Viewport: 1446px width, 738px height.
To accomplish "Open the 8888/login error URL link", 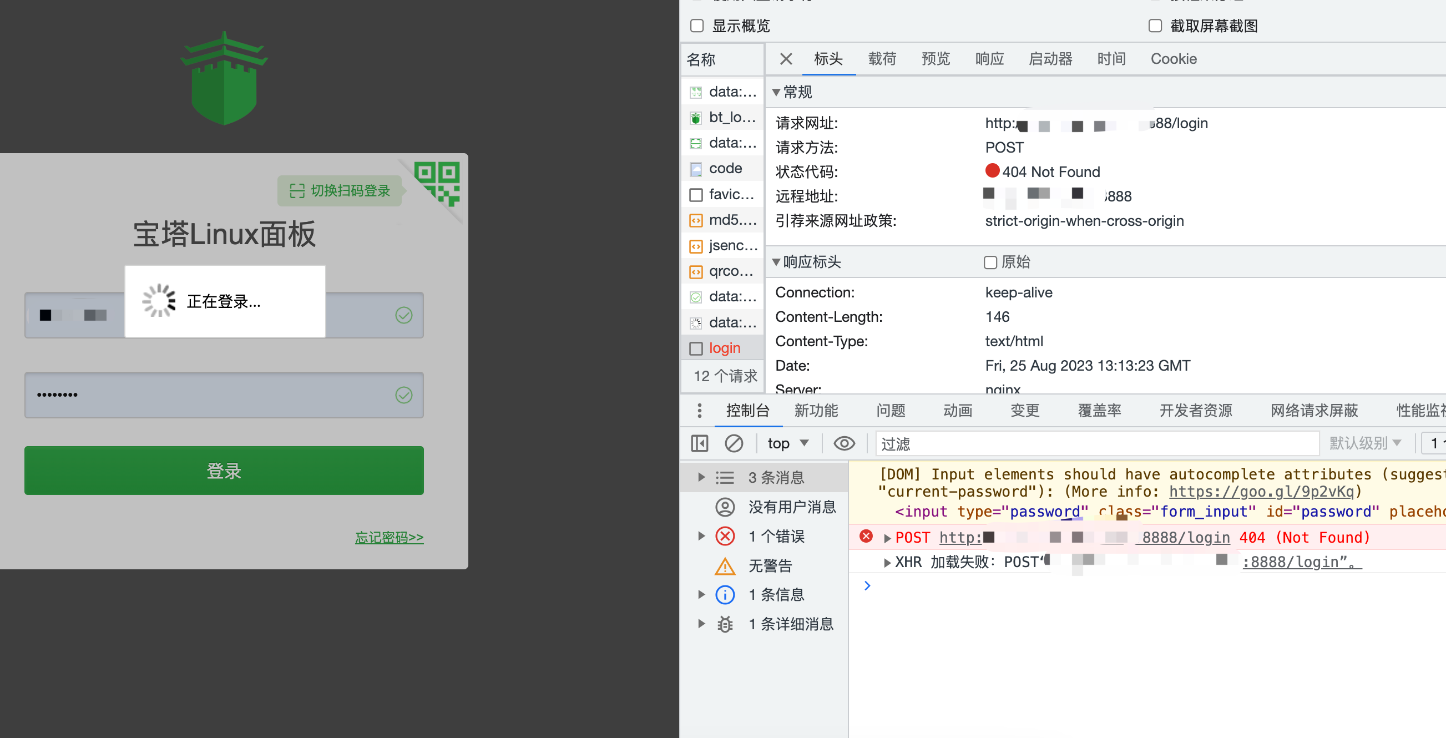I will click(x=1084, y=538).
